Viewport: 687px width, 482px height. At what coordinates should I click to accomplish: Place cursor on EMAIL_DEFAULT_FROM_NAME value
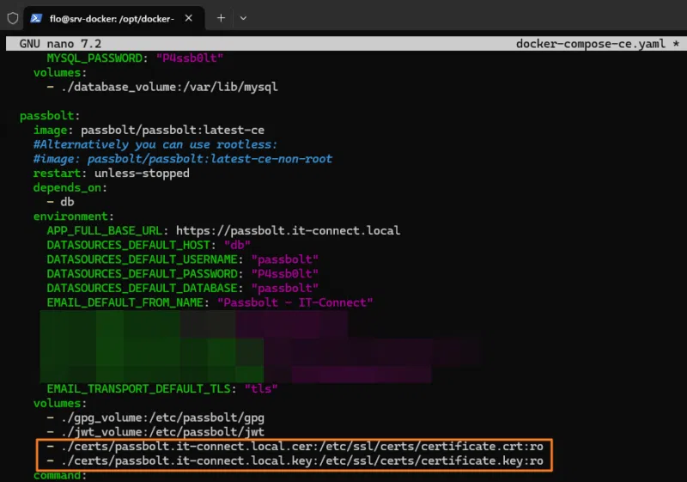295,302
